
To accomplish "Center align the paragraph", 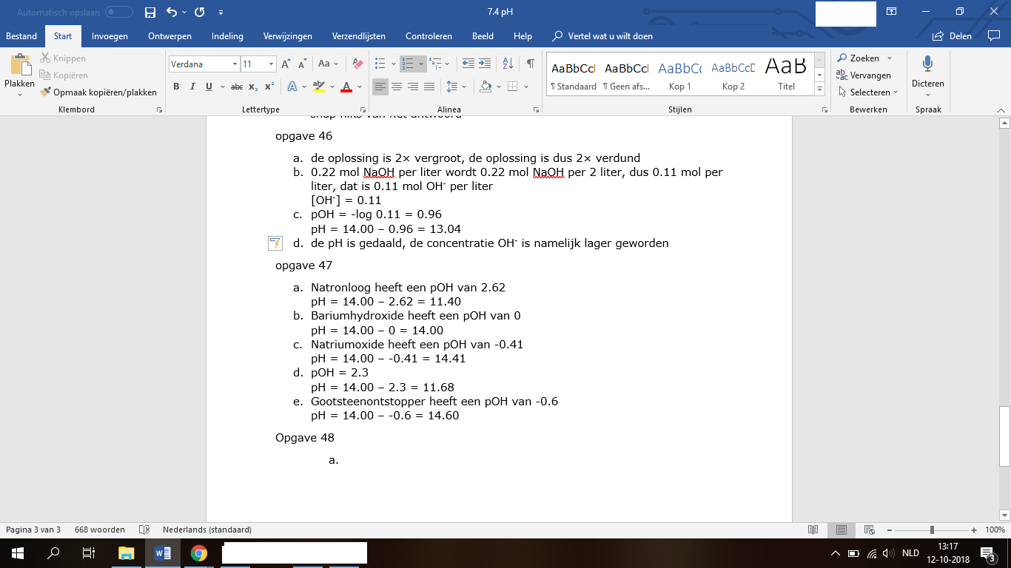I will (x=397, y=87).
